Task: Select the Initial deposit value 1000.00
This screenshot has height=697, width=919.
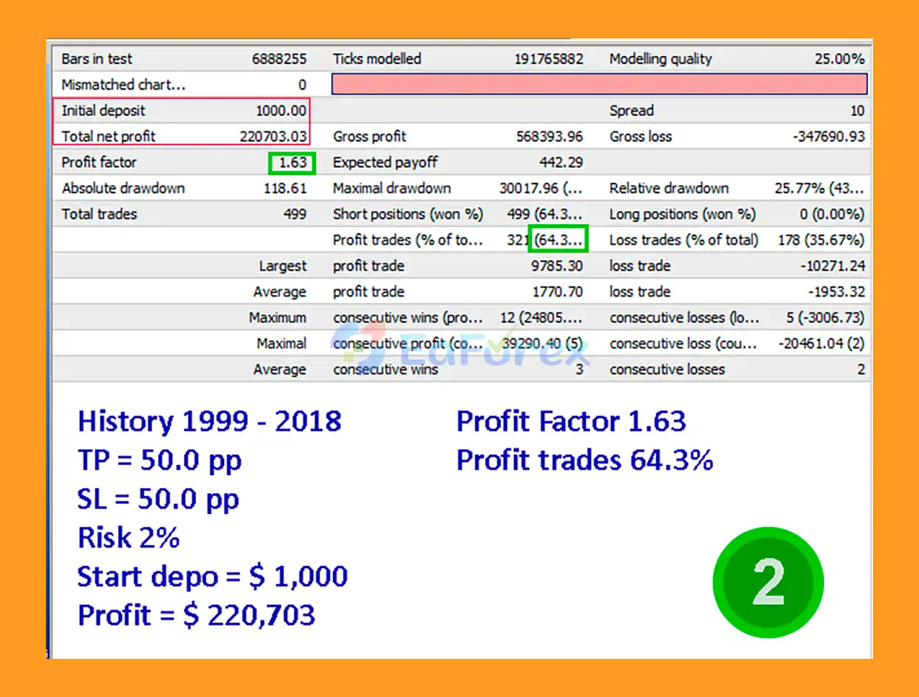Action: click(281, 111)
